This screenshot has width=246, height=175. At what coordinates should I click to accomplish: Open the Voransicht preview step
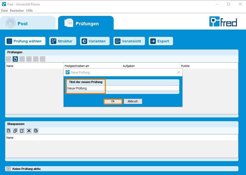click(129, 41)
